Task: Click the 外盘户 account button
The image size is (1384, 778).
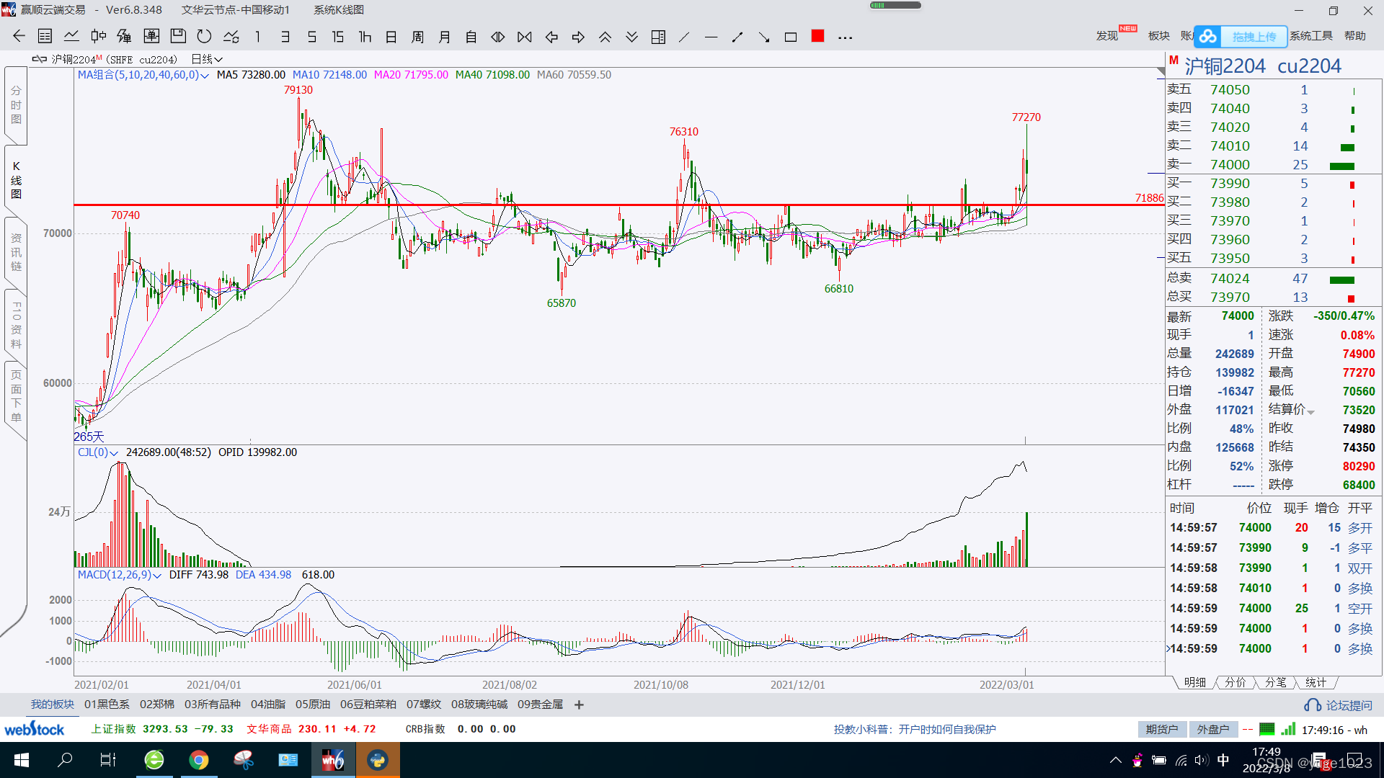Action: tap(1213, 730)
